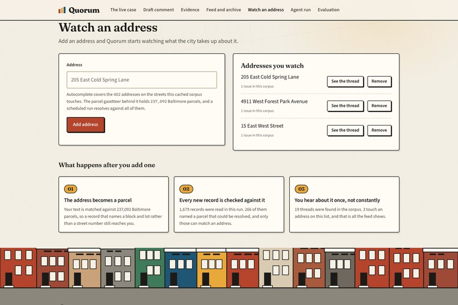Select '15 East West Street' text
Viewport: 458px width, 305px height.
[262, 126]
